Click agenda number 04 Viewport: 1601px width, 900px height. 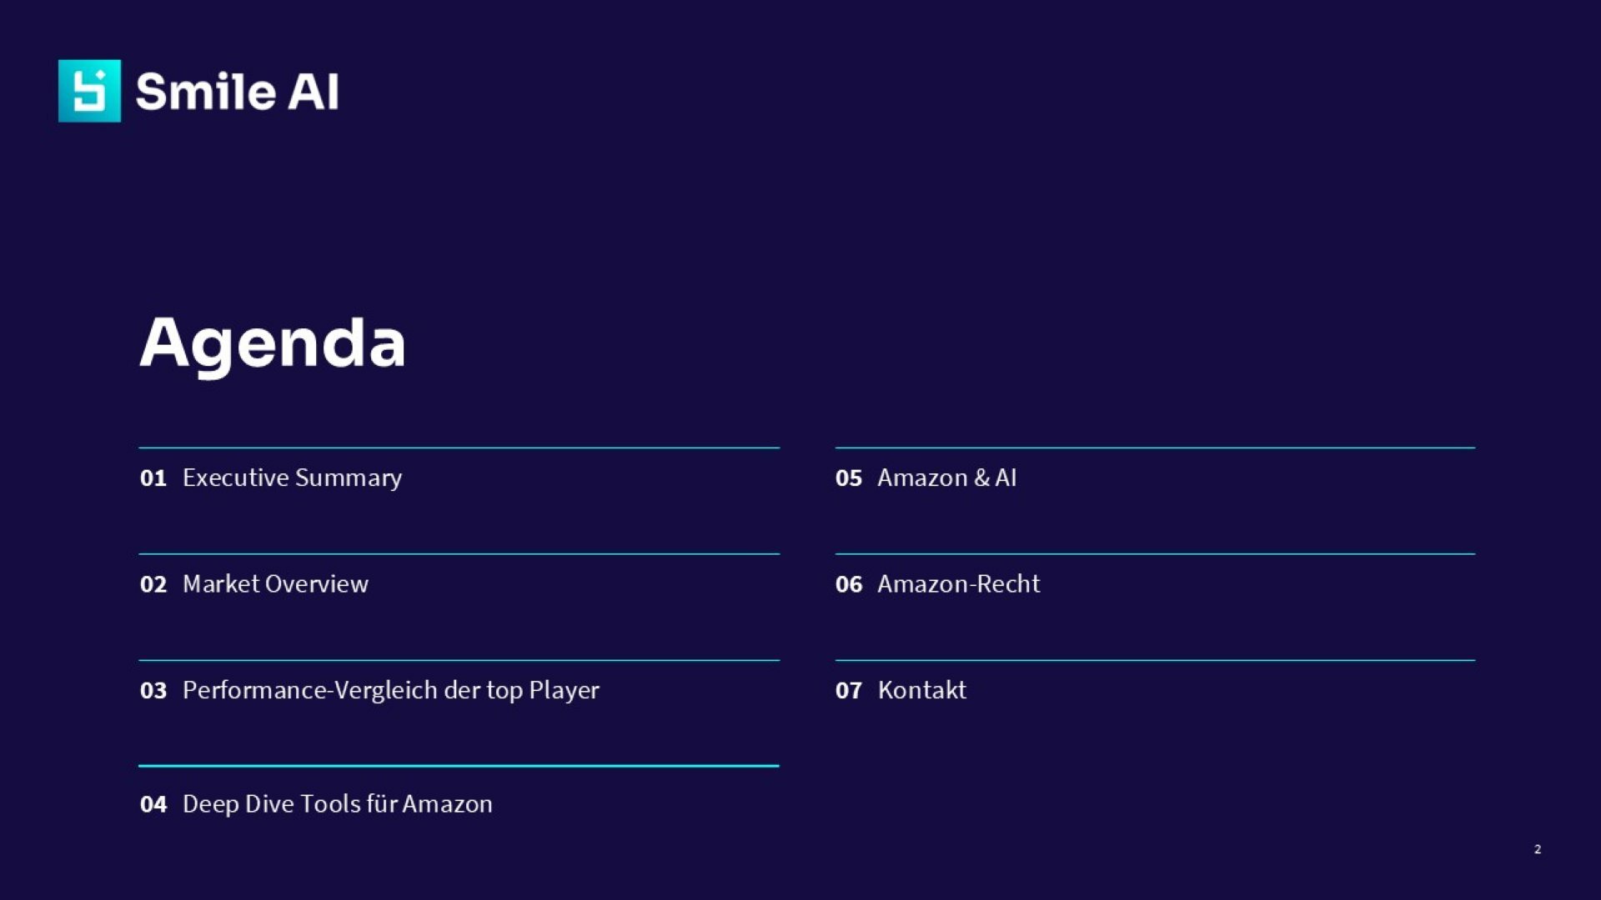(x=153, y=805)
